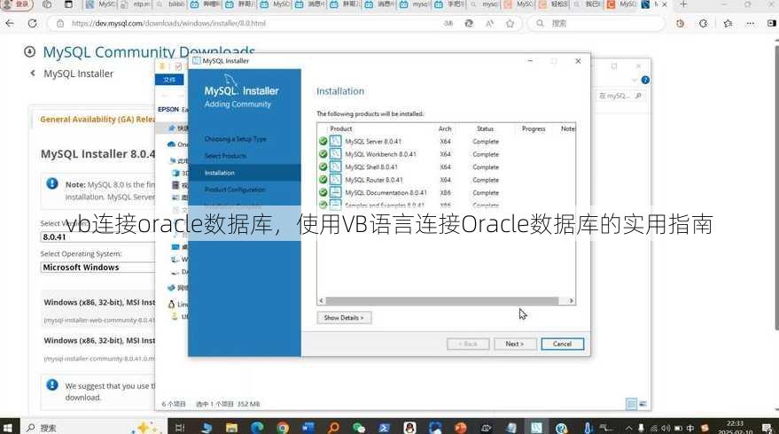Open Google Chrome from the taskbar
Screen dimensions: 779x434
click(x=282, y=428)
